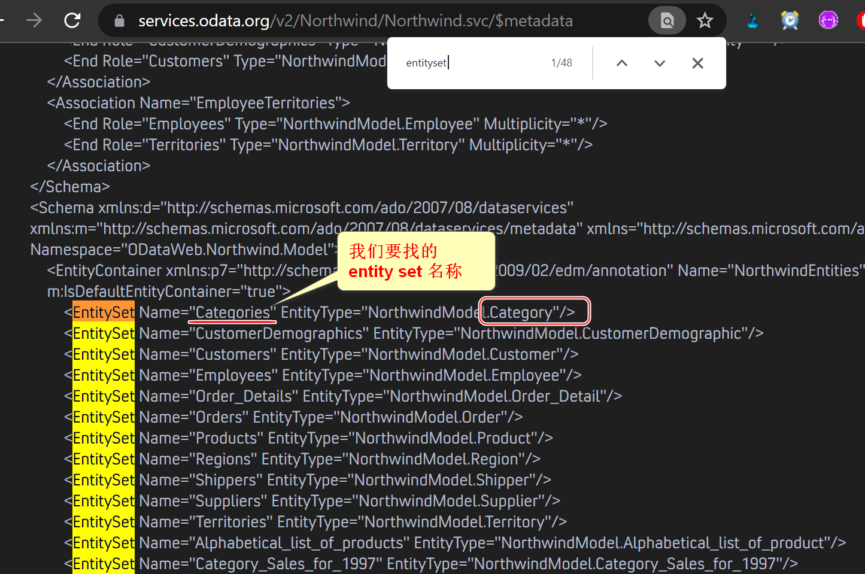This screenshot has height=574, width=865.
Task: Click the EntitySet Name="Shippers" line
Action: (x=308, y=480)
